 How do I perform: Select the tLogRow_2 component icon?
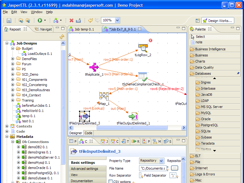[143, 47]
